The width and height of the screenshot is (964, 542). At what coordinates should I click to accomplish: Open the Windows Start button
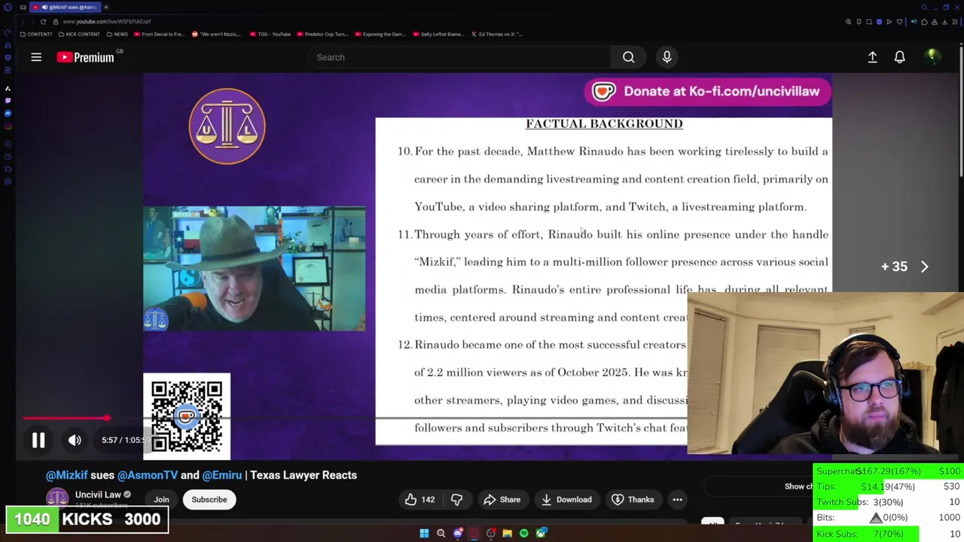tap(424, 533)
